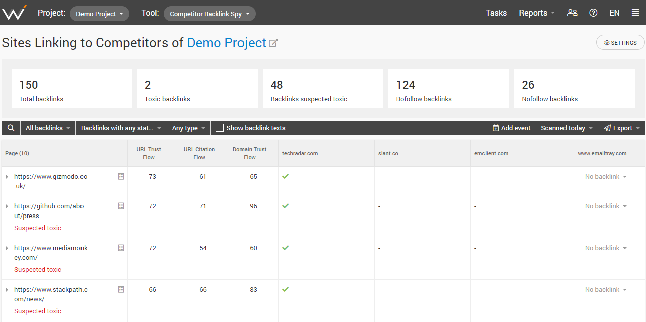This screenshot has height=322, width=646.
Task: Click the 2 Toxic backlinks card
Action: coord(198,89)
